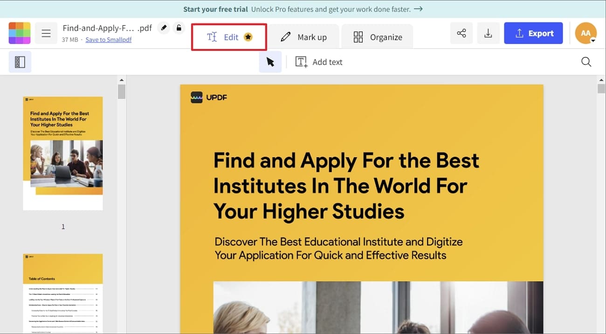Expand the account avatar dropdown
The height and width of the screenshot is (334, 606).
(x=585, y=33)
